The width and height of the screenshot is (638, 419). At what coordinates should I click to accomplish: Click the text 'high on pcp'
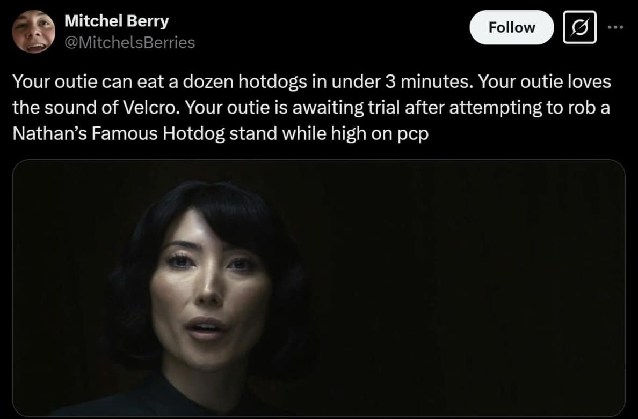(x=380, y=134)
